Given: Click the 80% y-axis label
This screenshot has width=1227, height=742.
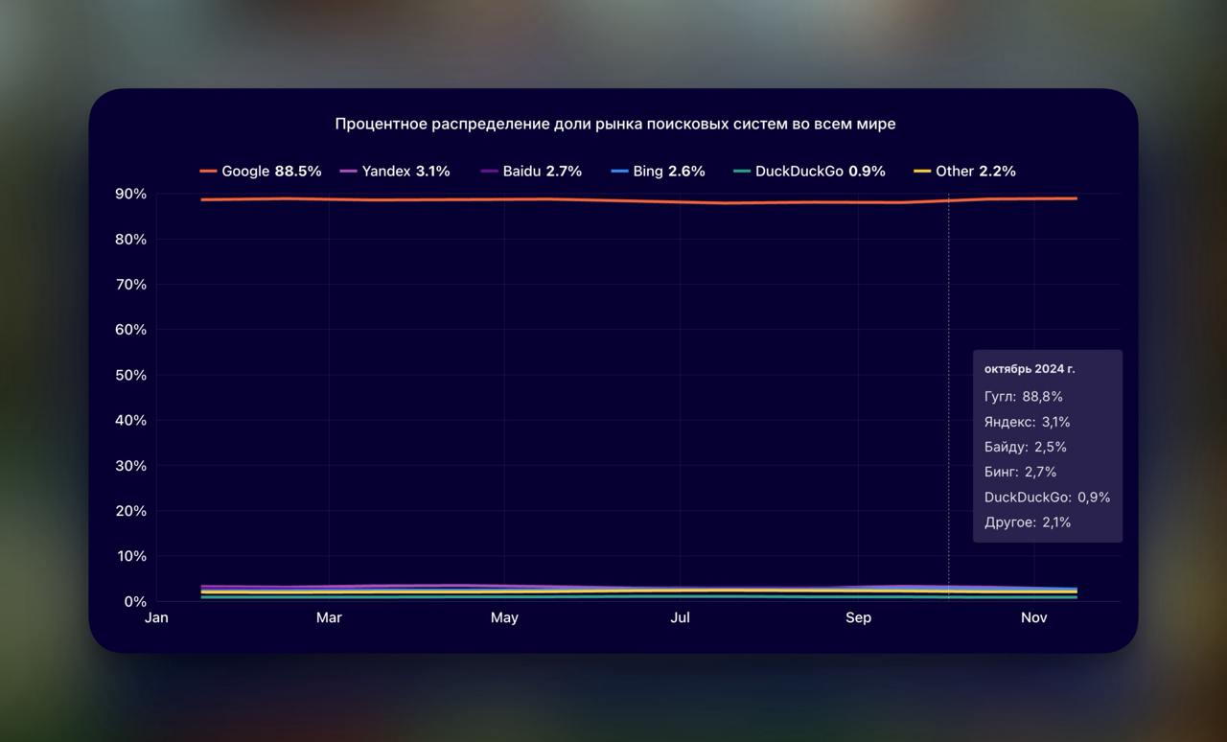Looking at the screenshot, I should (x=130, y=239).
